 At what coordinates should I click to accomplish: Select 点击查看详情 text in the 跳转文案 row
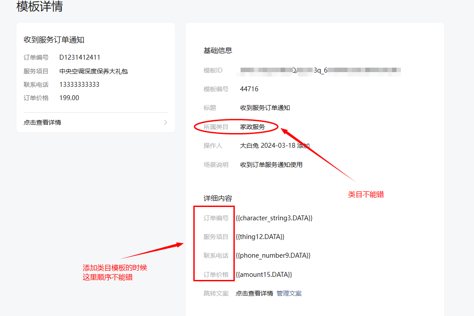(x=254, y=293)
